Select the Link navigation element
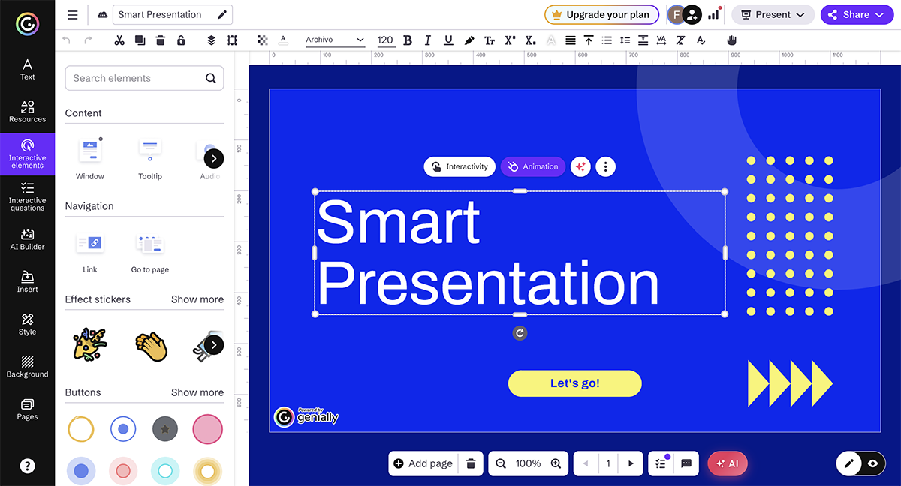901x486 pixels. click(x=90, y=251)
